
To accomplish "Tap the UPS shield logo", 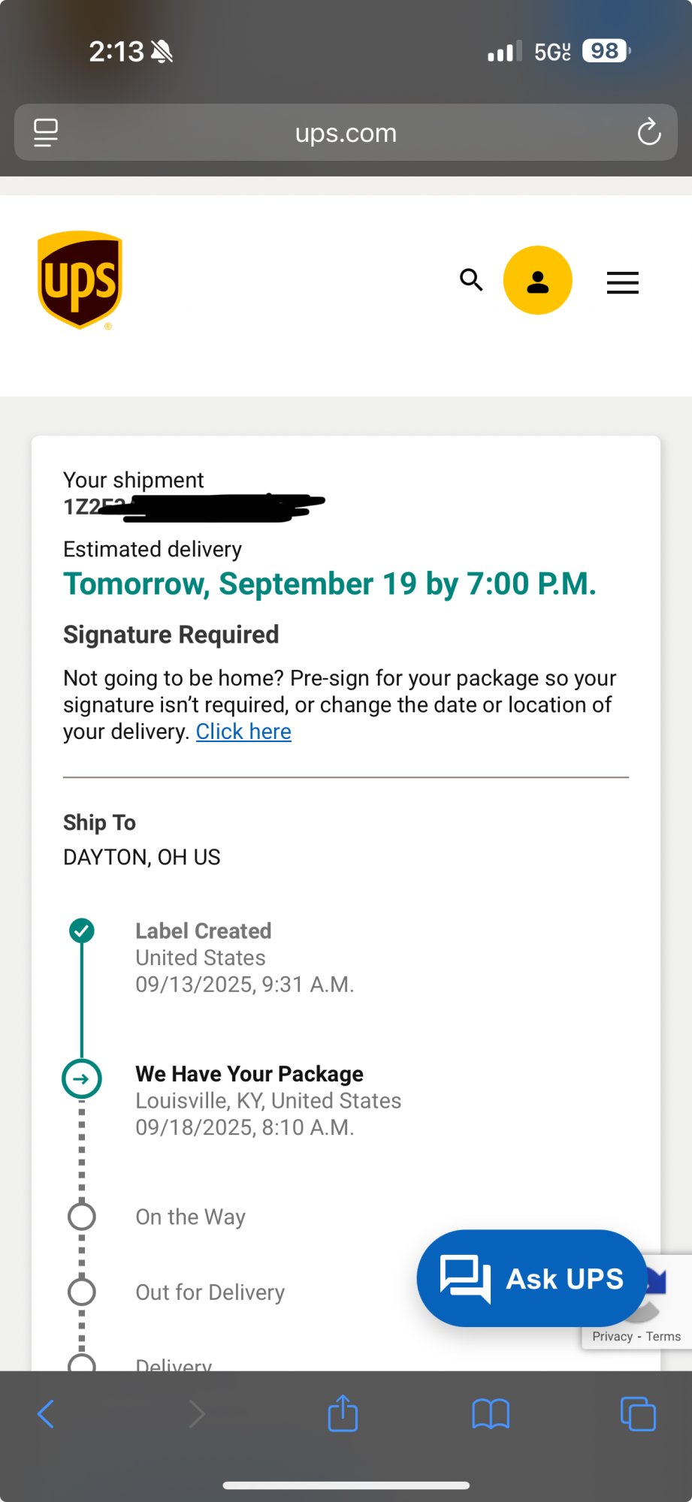I will (x=80, y=279).
